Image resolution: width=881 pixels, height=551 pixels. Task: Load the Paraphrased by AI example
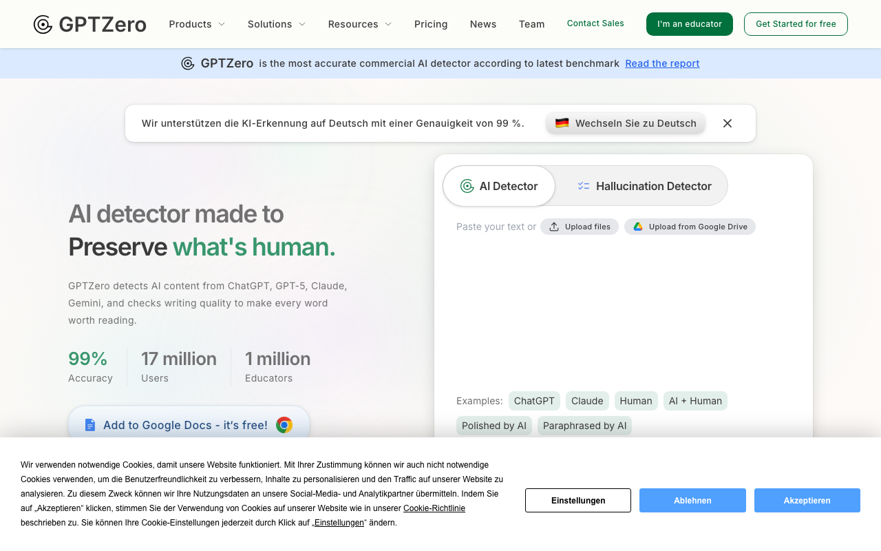(584, 426)
